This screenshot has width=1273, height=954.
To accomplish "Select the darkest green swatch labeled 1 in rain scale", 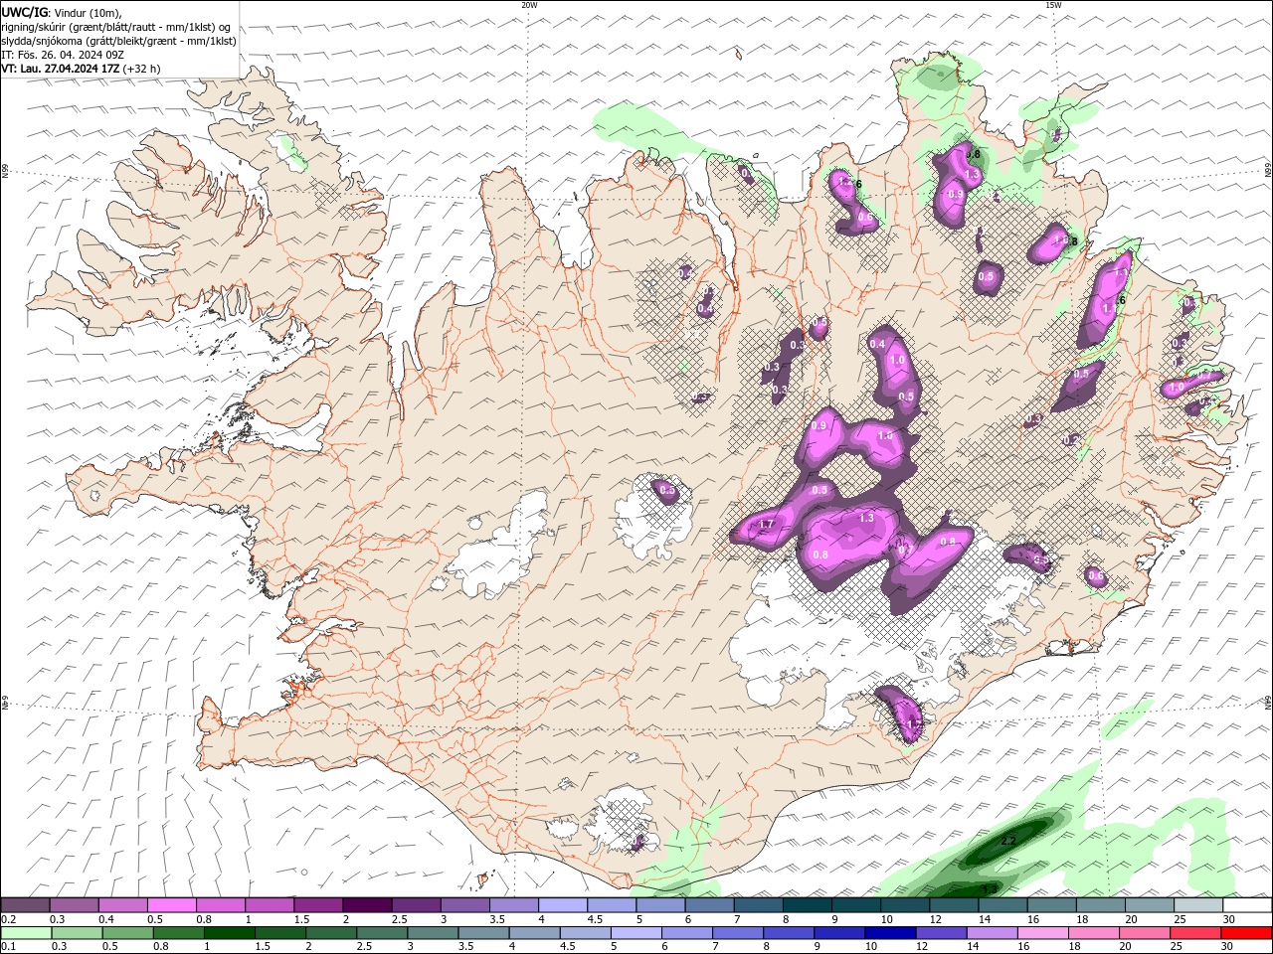I will point(229,932).
